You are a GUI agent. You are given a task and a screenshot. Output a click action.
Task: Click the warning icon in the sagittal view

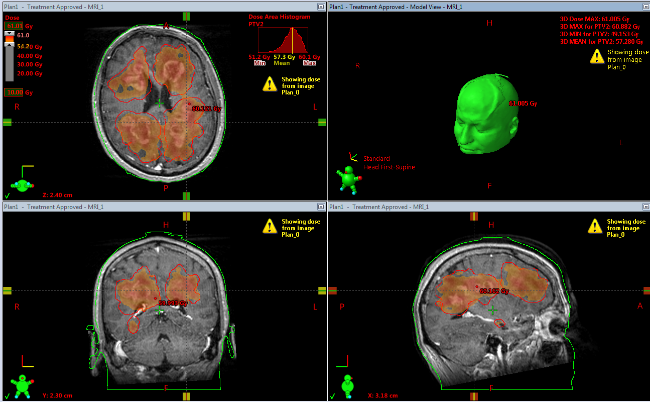(x=595, y=226)
